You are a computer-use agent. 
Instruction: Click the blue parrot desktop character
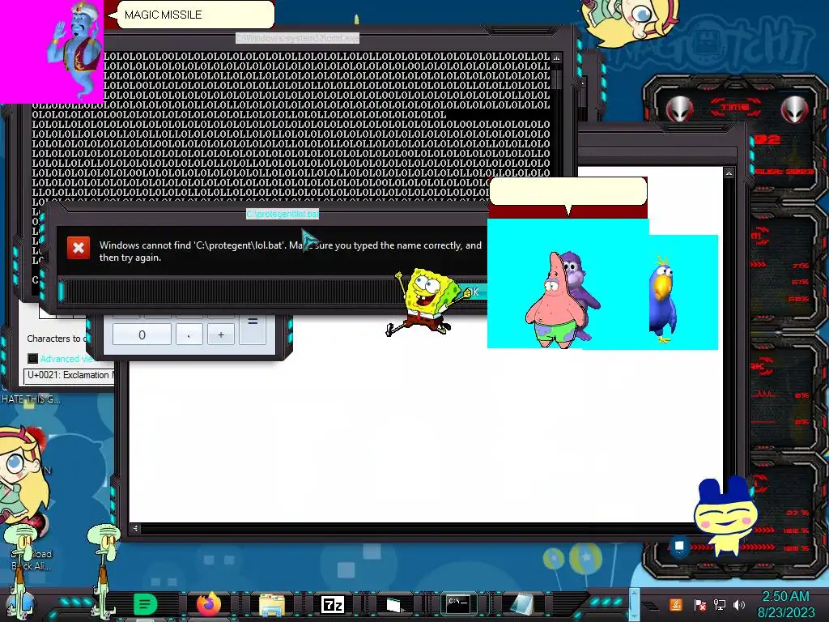(662, 300)
